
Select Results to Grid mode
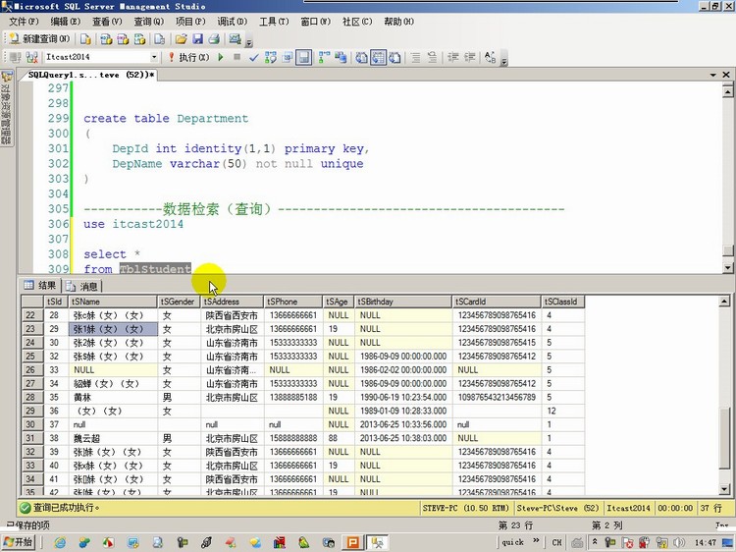tap(378, 57)
